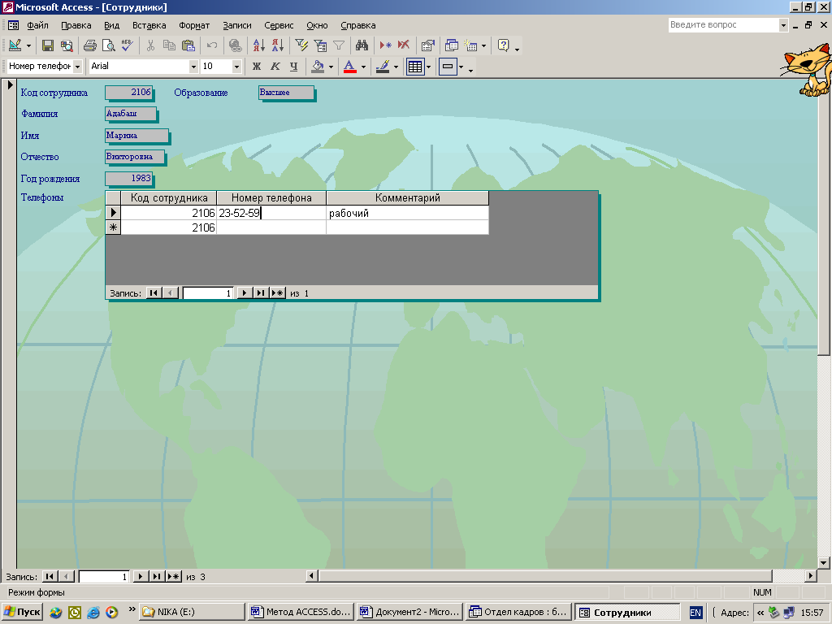
Task: Toggle italic К formatting
Action: (275, 67)
